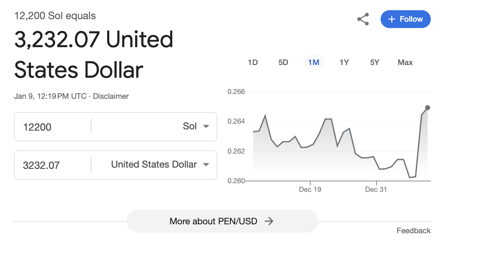The image size is (503, 260).
Task: Open the Sol currency dropdown arrow
Action: pos(206,126)
